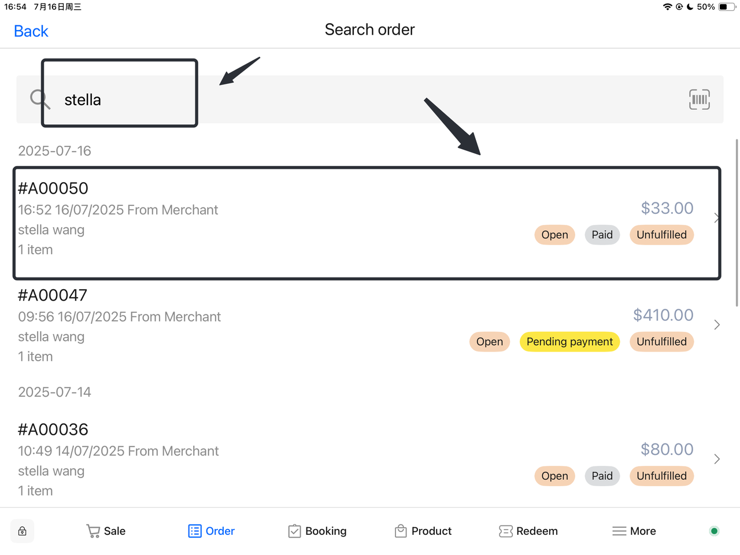Go to the Redeem tab

tap(528, 531)
